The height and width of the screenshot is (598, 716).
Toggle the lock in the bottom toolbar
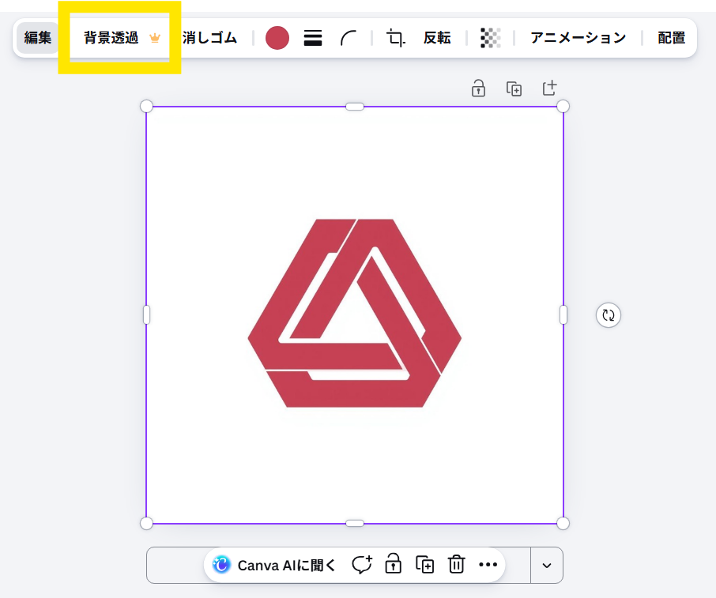[393, 565]
